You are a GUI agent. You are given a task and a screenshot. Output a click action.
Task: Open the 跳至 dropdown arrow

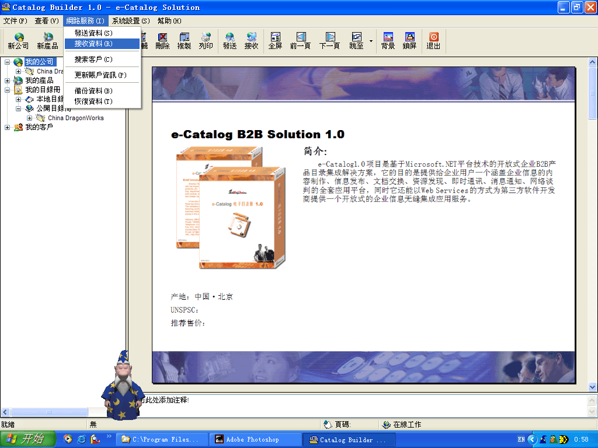coord(371,41)
